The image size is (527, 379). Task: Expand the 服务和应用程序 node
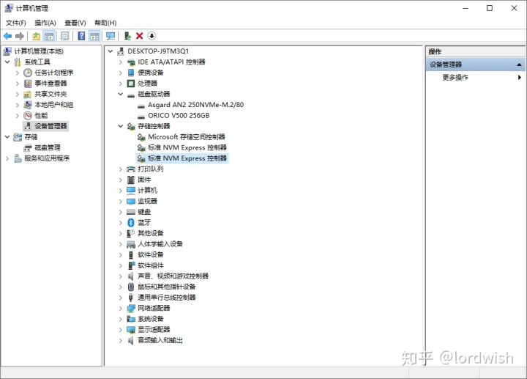[x=7, y=158]
